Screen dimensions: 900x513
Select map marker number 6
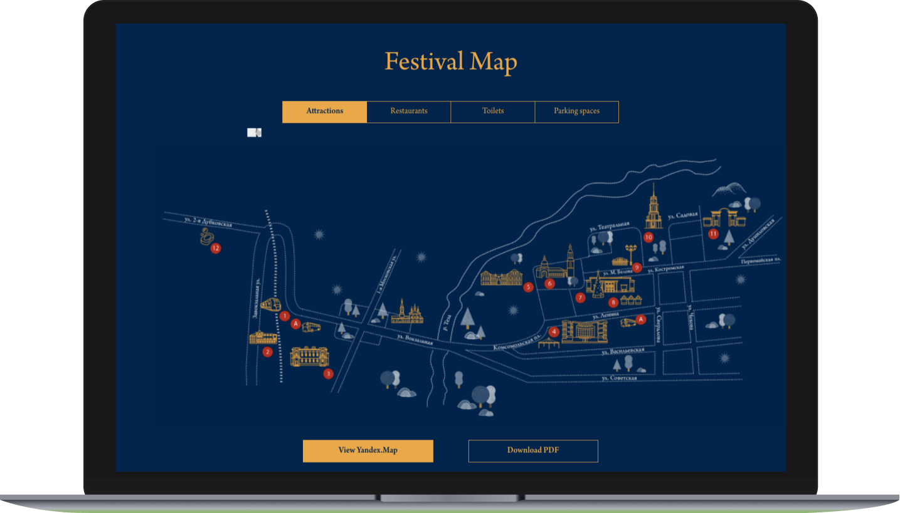click(550, 284)
